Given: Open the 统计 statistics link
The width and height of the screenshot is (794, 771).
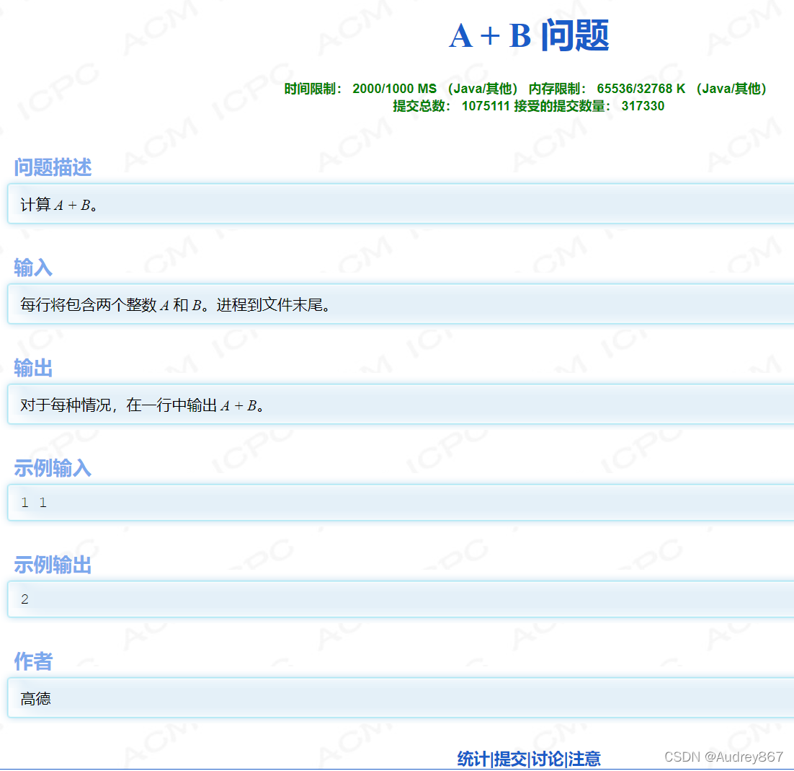Looking at the screenshot, I should pyautogui.click(x=473, y=759).
